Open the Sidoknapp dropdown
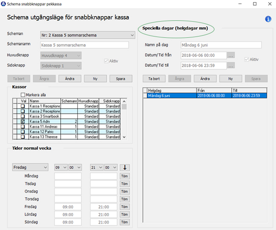276x230 pixels. pos(61,66)
